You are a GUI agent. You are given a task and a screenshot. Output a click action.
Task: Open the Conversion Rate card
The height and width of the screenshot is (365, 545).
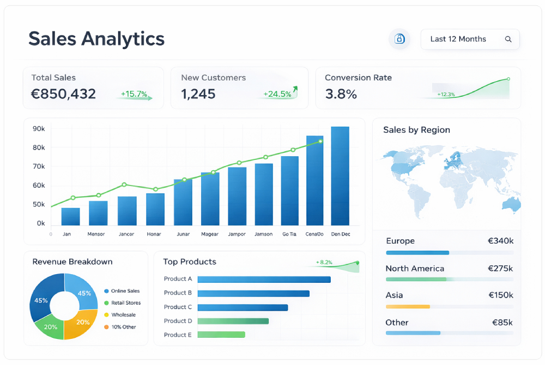[x=418, y=88]
